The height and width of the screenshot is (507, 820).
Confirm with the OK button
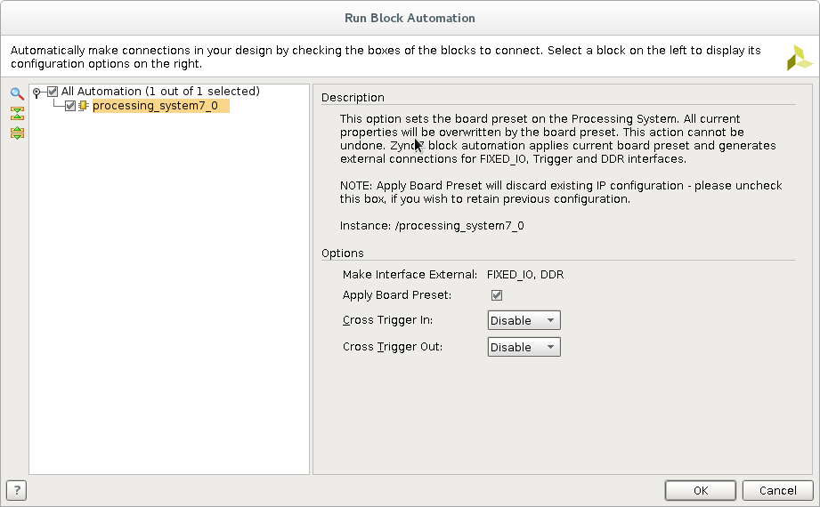pos(700,490)
